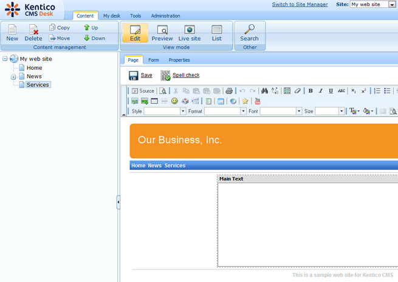Insert a table in the editor
Screen dimensions: 398x282
coord(287,91)
